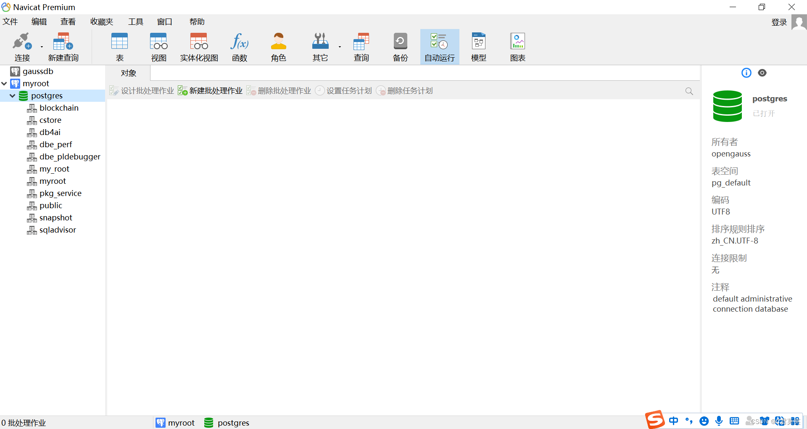Select the blockchain schema
Screen dimensions: 807x429
59,108
